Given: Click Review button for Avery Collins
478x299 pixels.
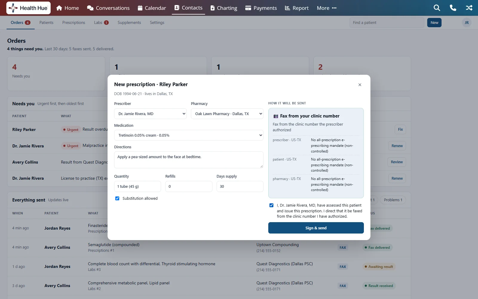Looking at the screenshot, I should tap(397, 162).
